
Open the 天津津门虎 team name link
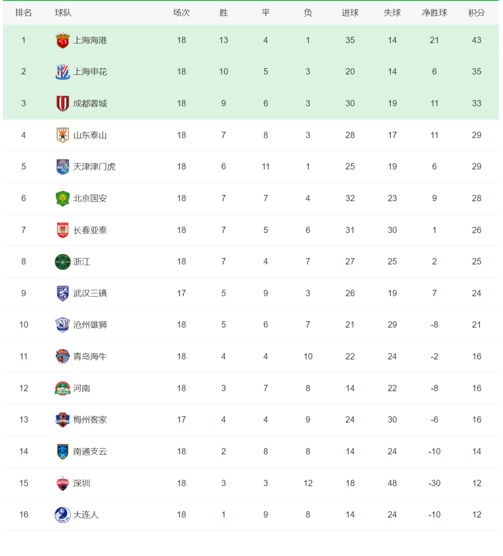coord(94,167)
